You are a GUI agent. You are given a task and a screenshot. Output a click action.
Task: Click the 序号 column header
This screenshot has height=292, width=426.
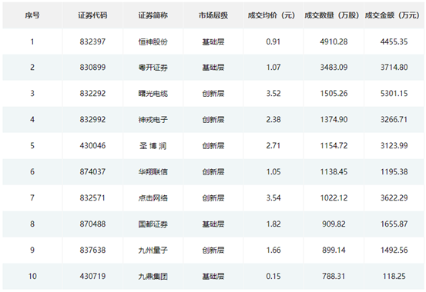(32, 15)
